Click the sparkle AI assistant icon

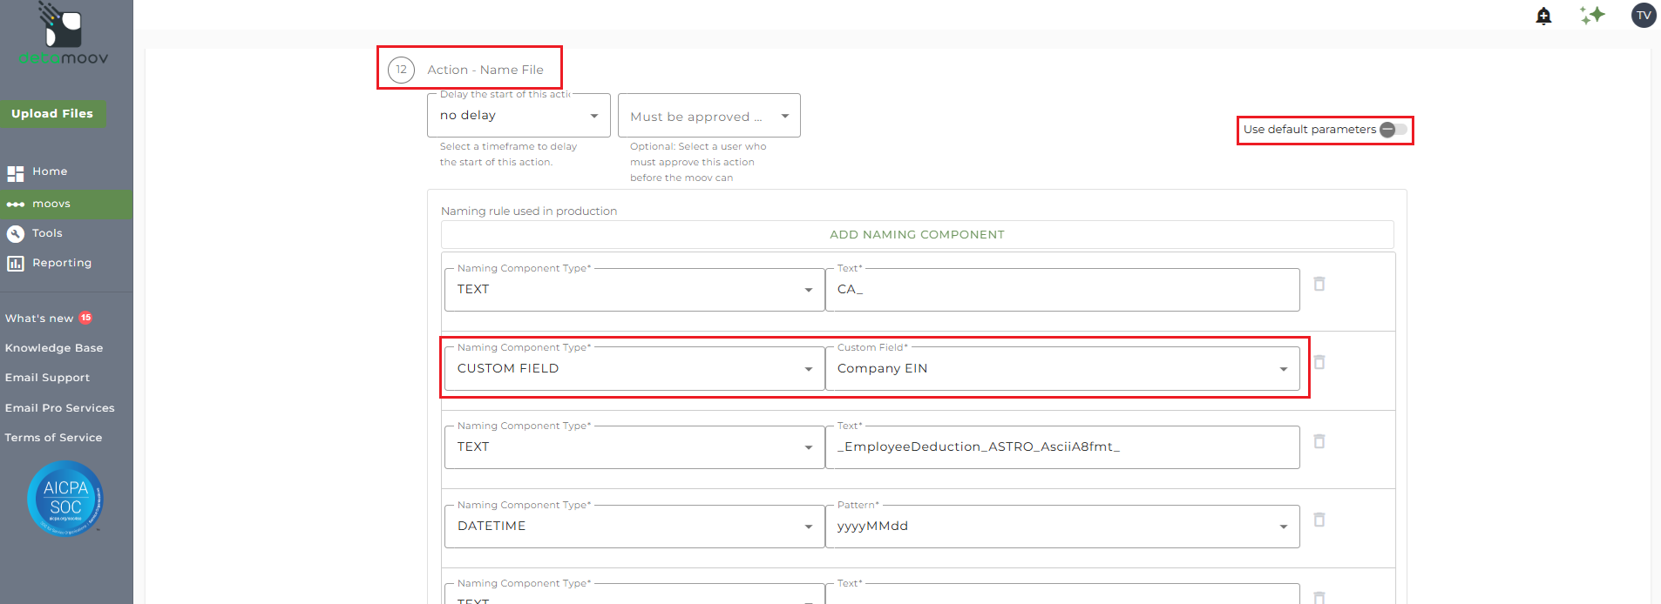click(x=1592, y=15)
